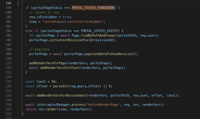Click PORTAL_STATUS_EXISTS in the else-if condition
The image size is (200, 119).
(99, 31)
